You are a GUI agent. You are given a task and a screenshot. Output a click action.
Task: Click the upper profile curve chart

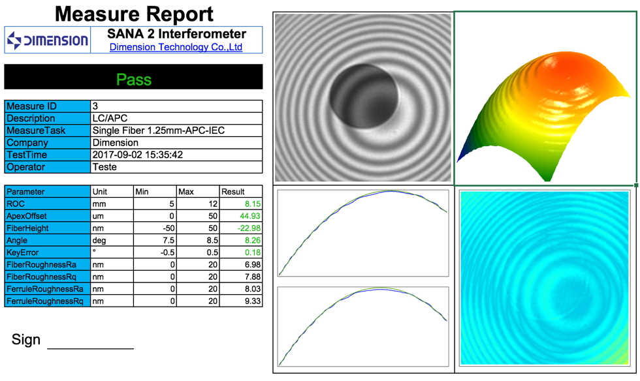(363, 233)
